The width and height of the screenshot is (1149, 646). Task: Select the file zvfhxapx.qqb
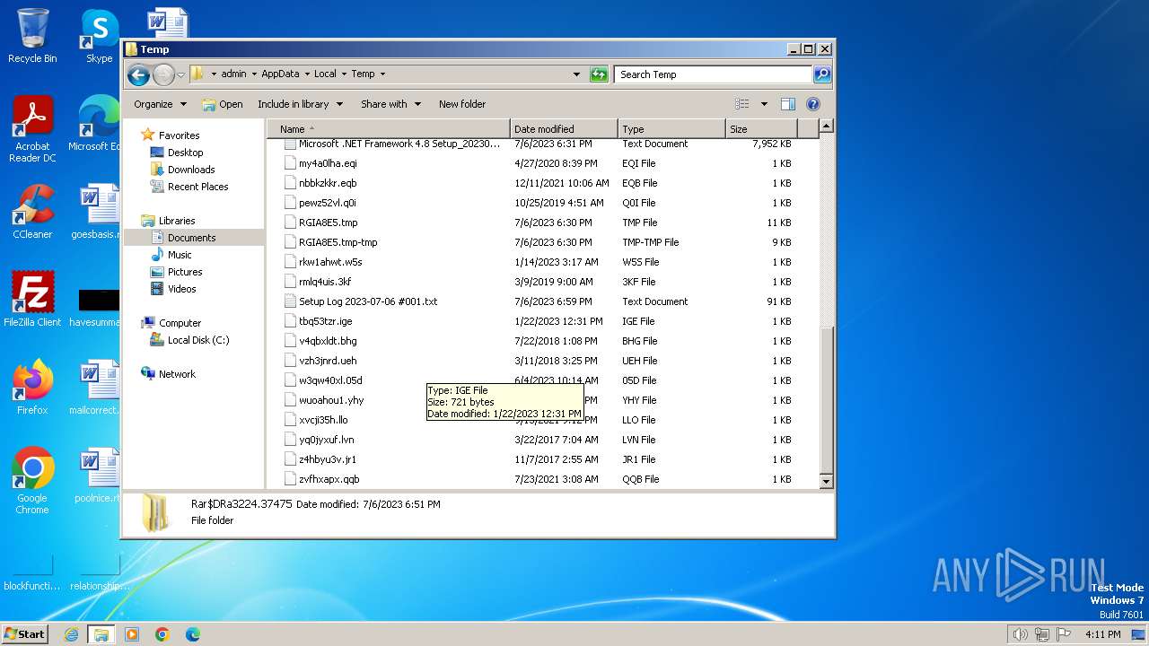pos(329,479)
